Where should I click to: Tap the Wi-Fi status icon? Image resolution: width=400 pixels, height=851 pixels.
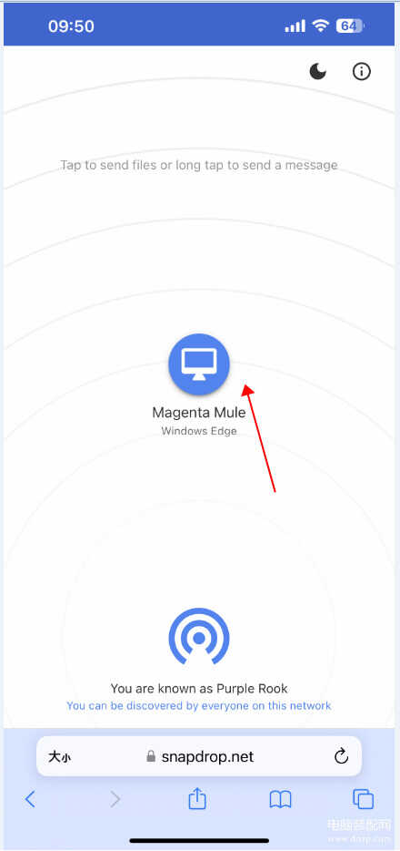click(321, 26)
